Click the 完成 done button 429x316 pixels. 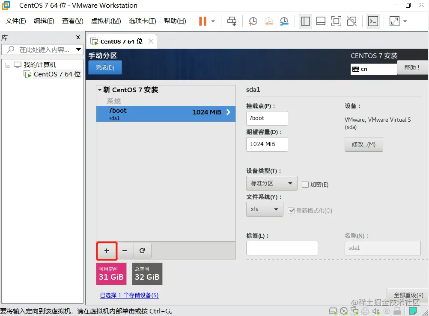[x=104, y=67]
